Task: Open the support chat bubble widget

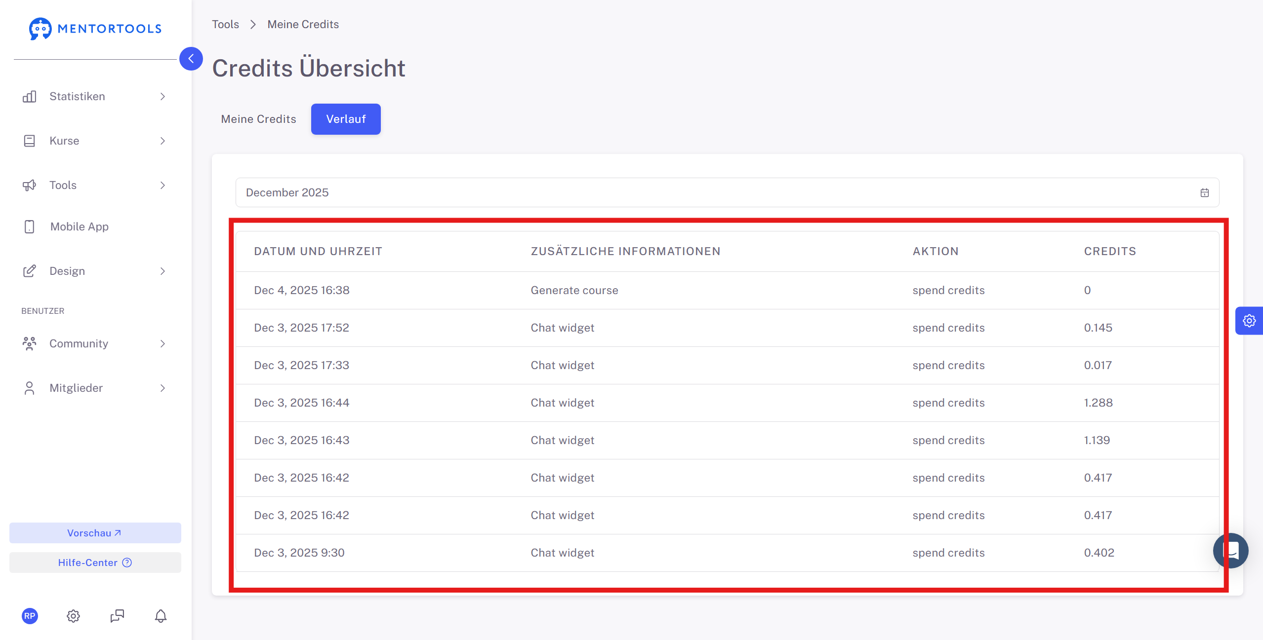Action: pyautogui.click(x=1230, y=550)
